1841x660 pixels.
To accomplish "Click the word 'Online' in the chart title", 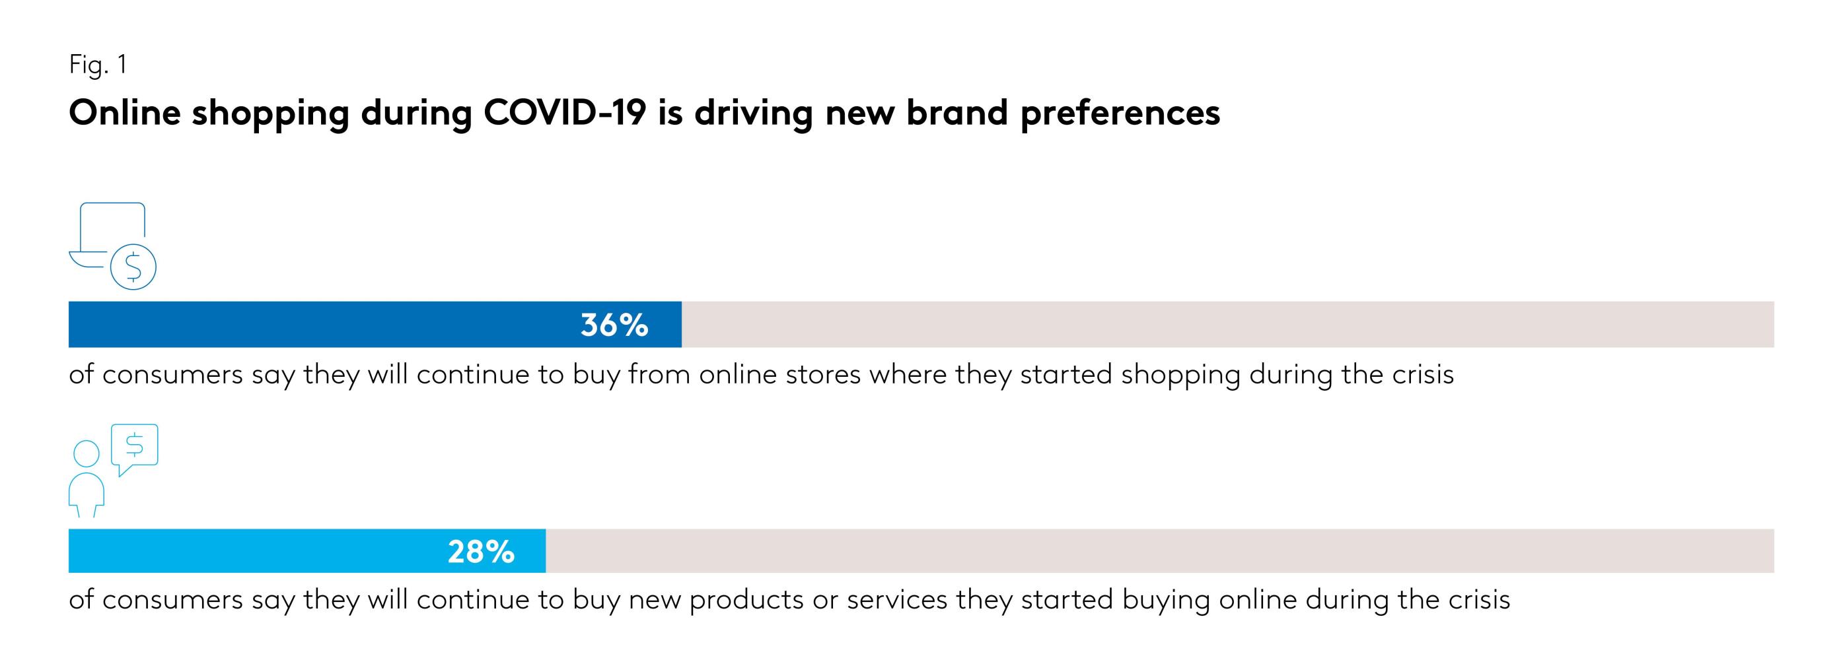I will [x=125, y=113].
